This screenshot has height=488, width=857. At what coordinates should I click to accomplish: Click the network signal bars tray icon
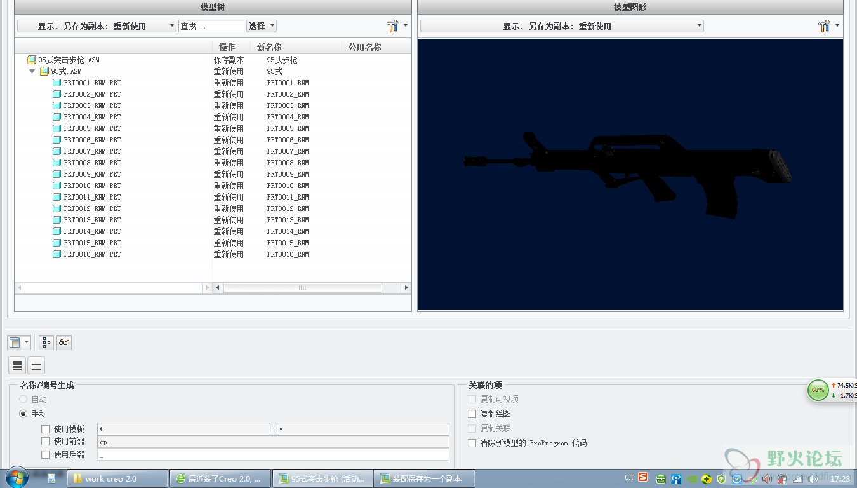tap(798, 478)
